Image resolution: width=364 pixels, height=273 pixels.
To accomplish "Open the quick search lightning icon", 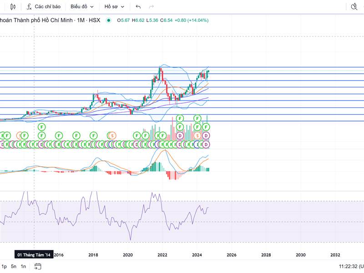I will (x=354, y=7).
